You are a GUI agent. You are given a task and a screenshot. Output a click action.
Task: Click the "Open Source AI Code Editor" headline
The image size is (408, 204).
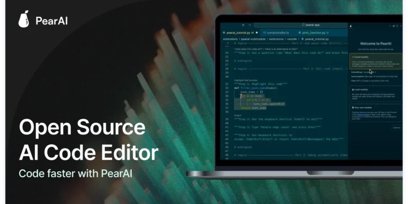[89, 140]
